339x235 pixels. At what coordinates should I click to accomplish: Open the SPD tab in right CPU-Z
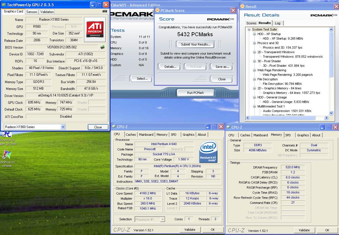pos(288,135)
